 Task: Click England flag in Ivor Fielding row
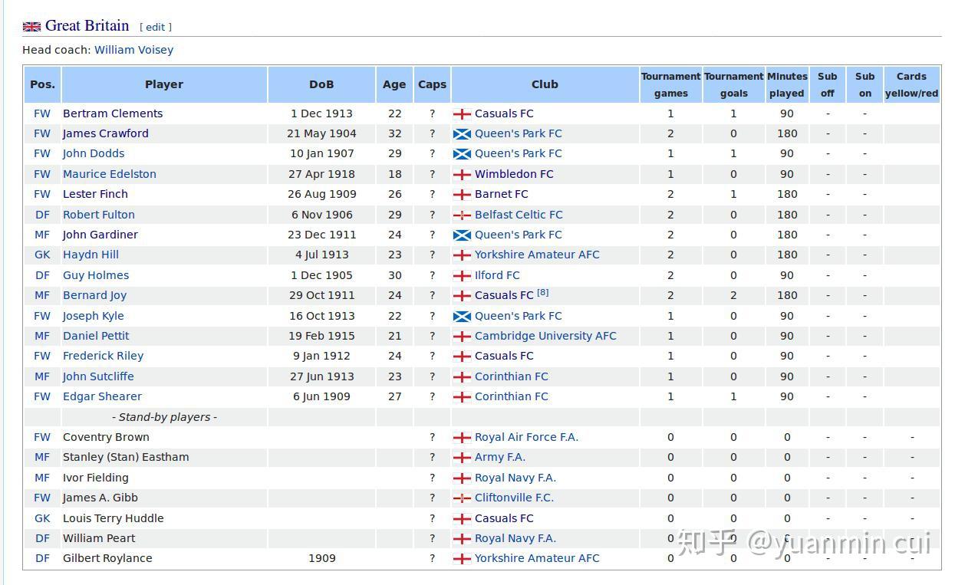point(462,478)
